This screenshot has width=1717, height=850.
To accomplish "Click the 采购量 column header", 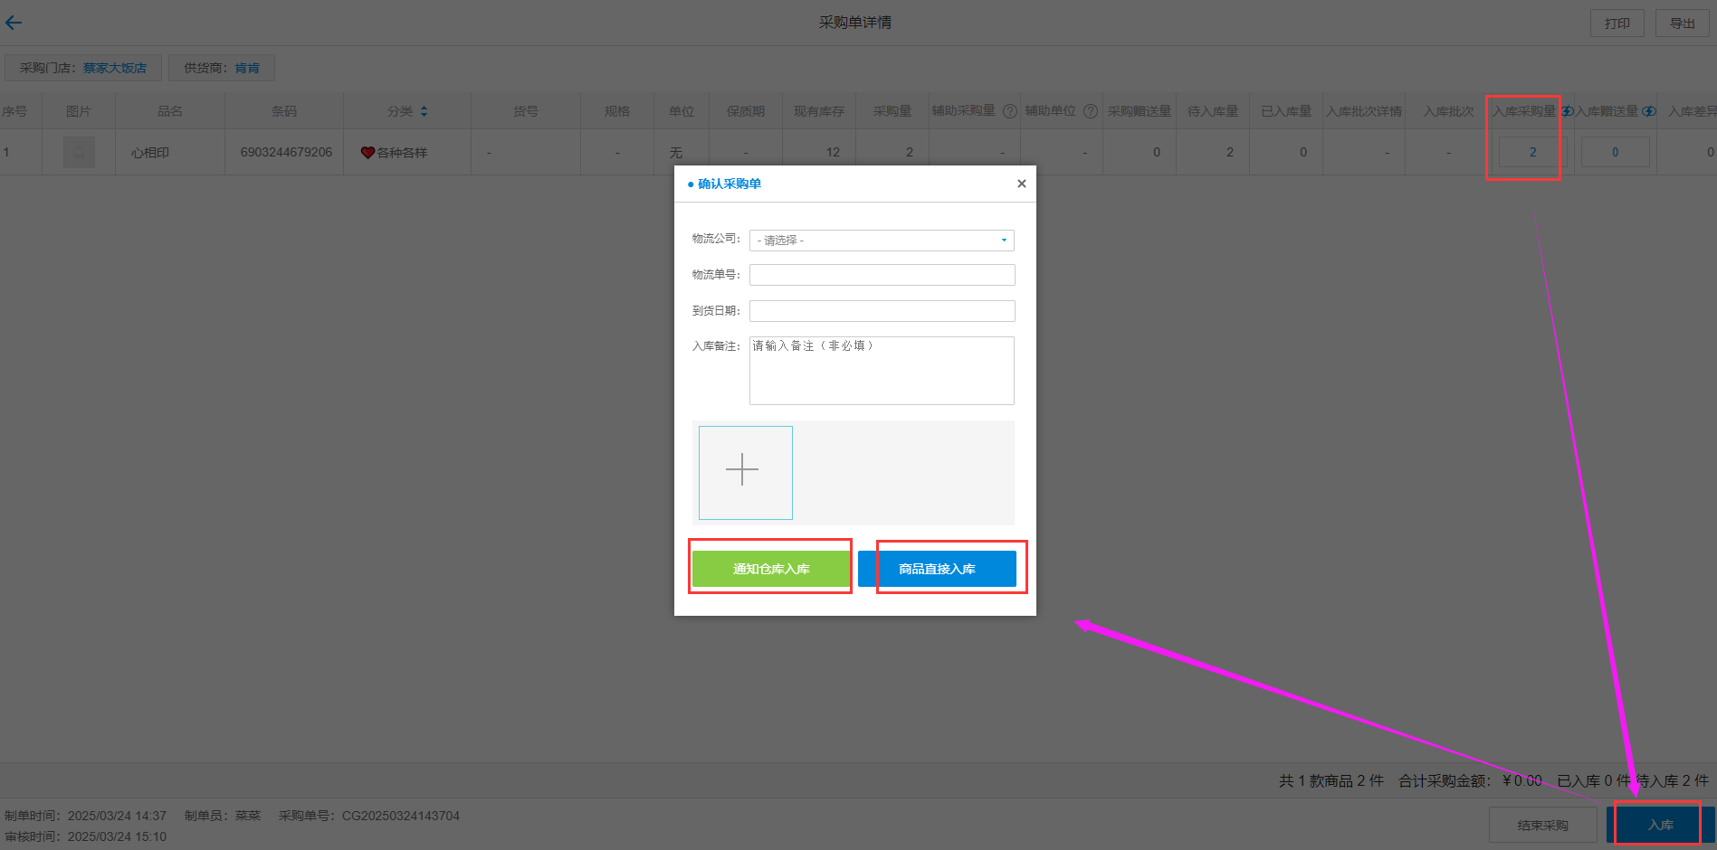I will [892, 111].
